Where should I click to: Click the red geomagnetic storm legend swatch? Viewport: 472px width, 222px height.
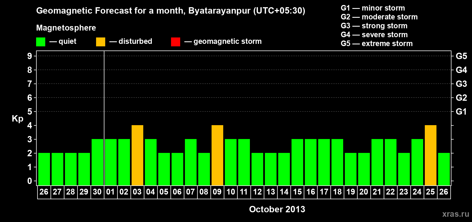point(175,42)
